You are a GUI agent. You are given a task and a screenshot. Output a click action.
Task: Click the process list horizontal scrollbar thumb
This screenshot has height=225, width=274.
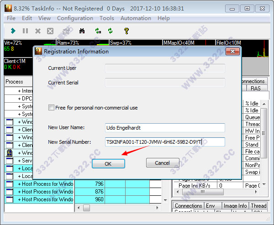[x=86, y=208]
